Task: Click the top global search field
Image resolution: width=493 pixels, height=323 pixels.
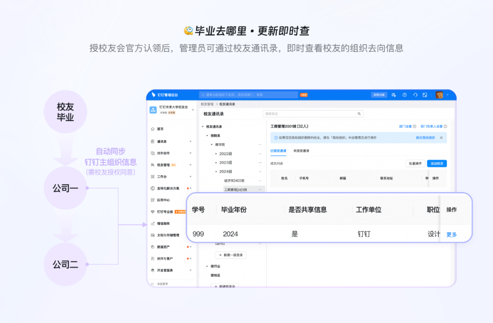Action: click(249, 95)
